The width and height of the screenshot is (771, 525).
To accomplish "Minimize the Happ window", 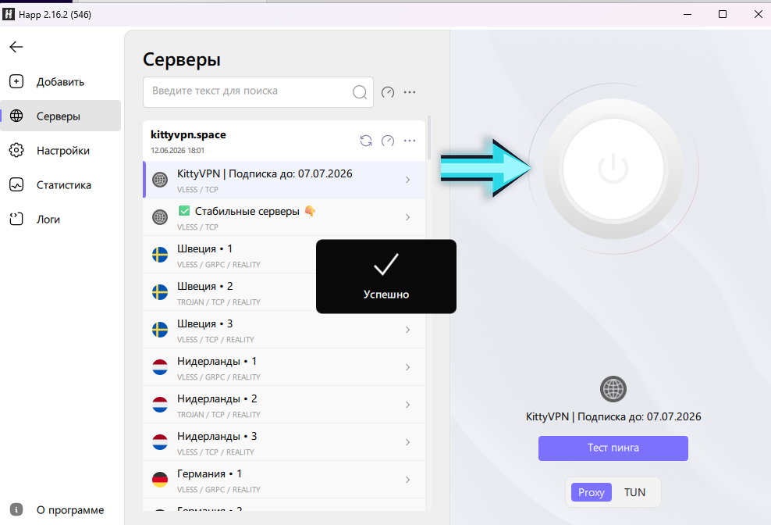I will click(688, 14).
